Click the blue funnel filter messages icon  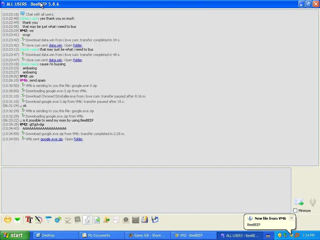click(x=48, y=220)
